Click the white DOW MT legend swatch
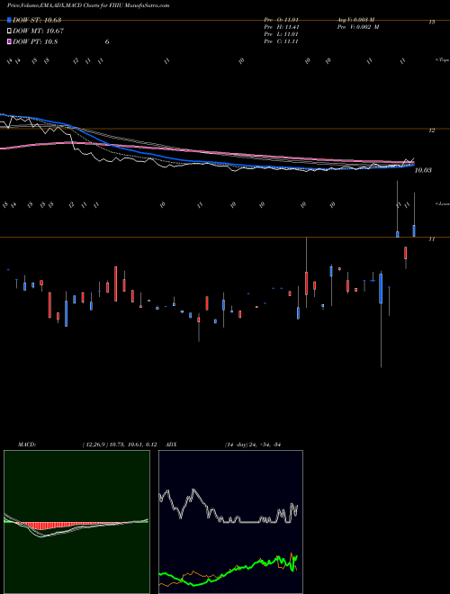The image size is (450, 594). (x=9, y=31)
